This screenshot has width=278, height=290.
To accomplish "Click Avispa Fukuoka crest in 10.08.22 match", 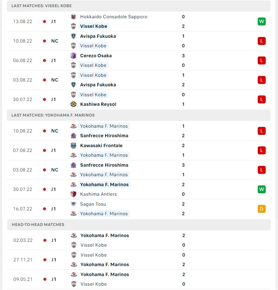I will (73, 36).
